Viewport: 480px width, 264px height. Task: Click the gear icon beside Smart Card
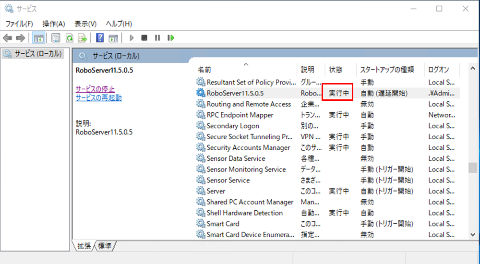(201, 223)
